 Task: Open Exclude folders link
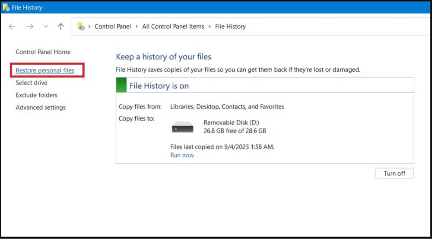pos(36,95)
